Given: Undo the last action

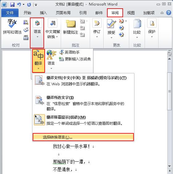Looking at the screenshot, I should pyautogui.click(x=19, y=5).
